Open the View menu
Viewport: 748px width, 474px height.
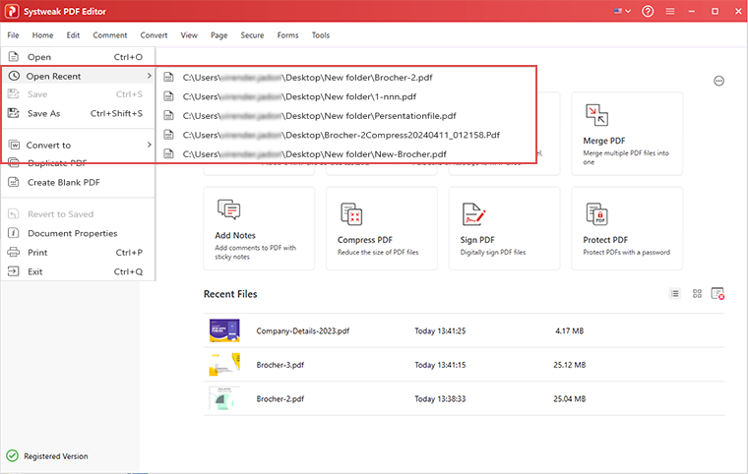(x=189, y=35)
